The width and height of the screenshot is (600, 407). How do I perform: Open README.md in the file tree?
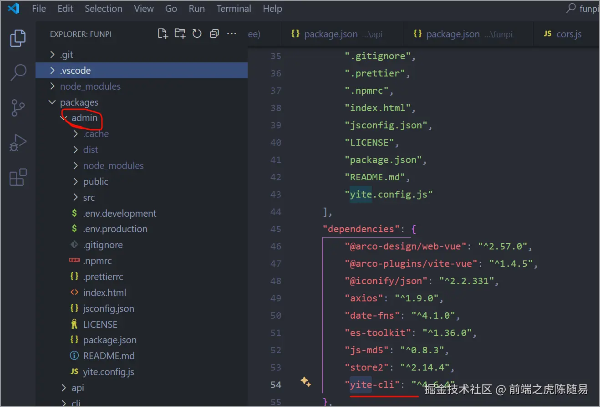[108, 356]
